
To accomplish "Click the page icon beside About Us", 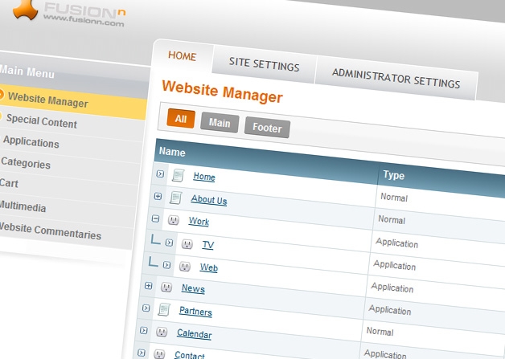I will point(175,198).
